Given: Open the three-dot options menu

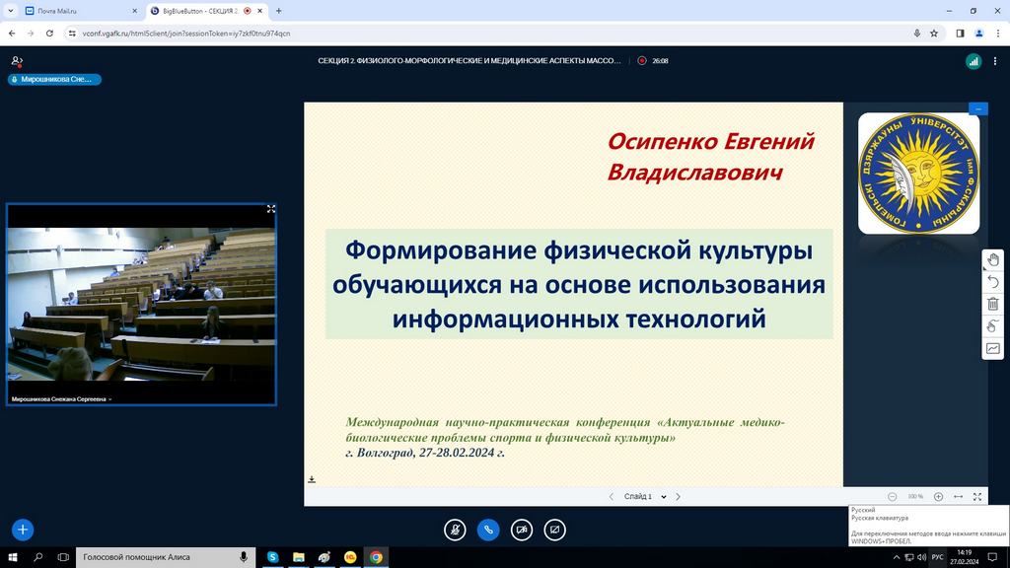Looking at the screenshot, I should (x=995, y=61).
